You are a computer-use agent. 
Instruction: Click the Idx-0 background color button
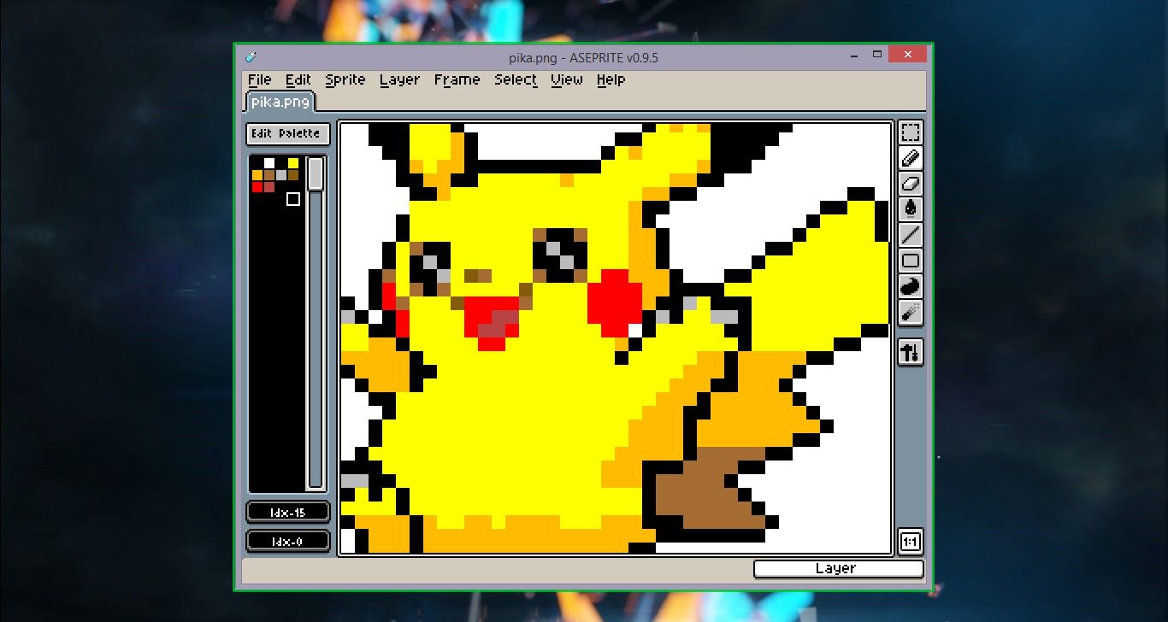(x=288, y=541)
